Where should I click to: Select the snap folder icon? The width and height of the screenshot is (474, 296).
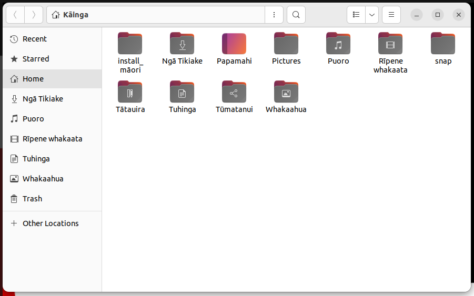coord(443,43)
